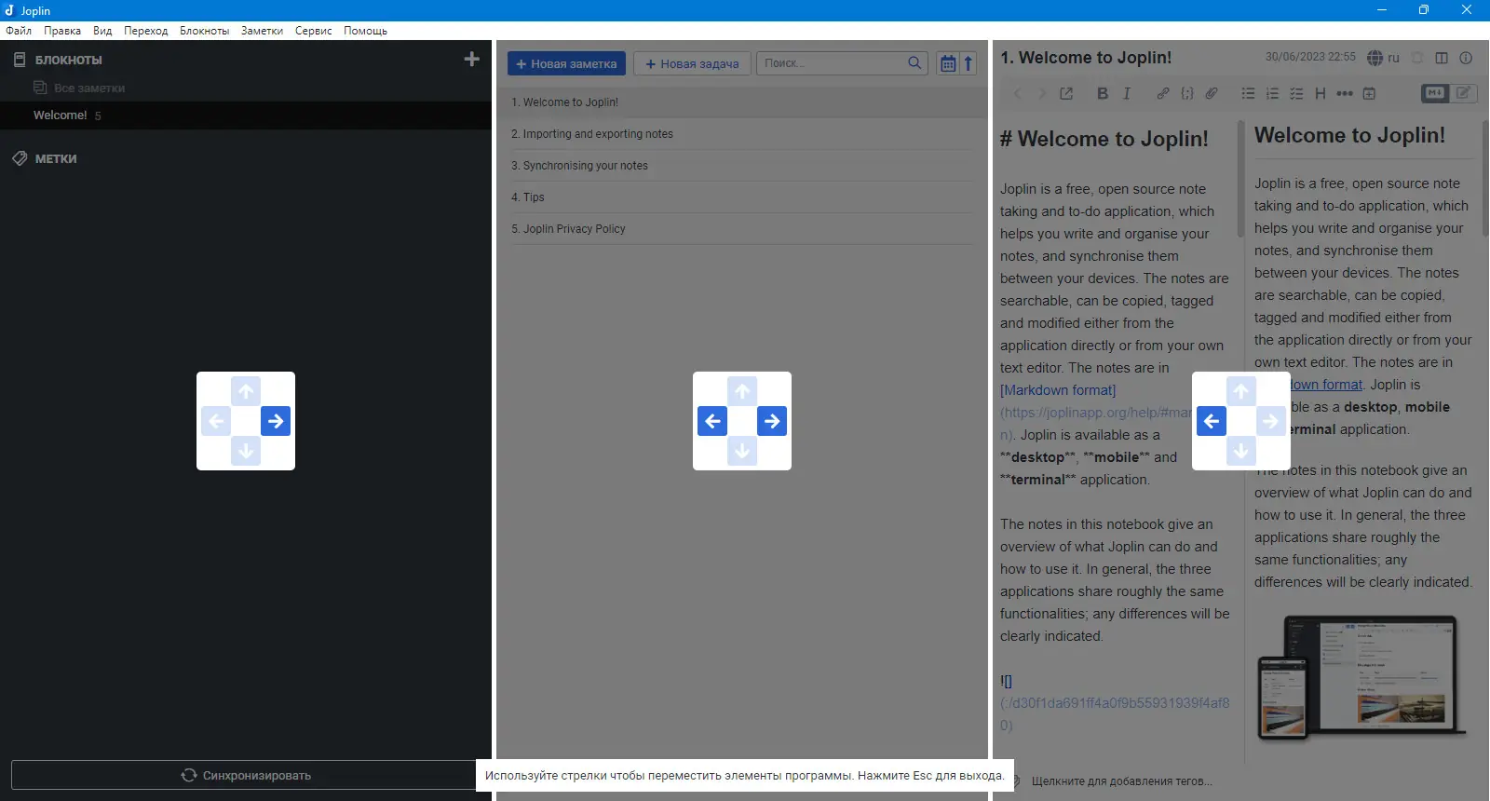Toggle editor layout split view
Image resolution: width=1490 pixels, height=801 pixels.
(x=1442, y=58)
